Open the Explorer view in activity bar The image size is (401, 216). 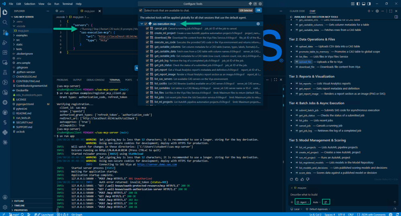pyautogui.click(x=5, y=12)
